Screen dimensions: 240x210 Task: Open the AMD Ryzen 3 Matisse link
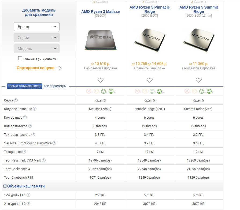101,12
